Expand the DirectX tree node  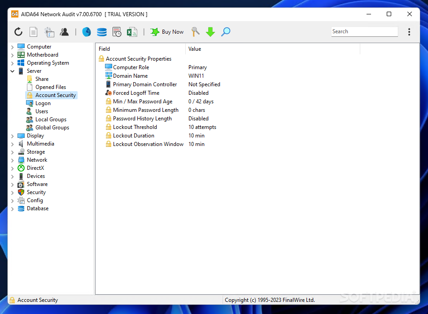click(x=12, y=168)
